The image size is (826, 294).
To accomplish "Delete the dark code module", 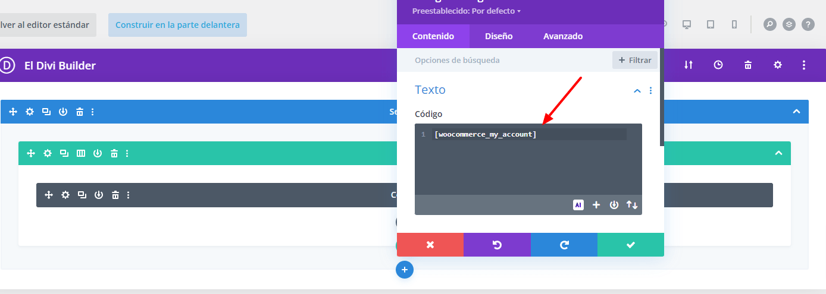I will (115, 195).
